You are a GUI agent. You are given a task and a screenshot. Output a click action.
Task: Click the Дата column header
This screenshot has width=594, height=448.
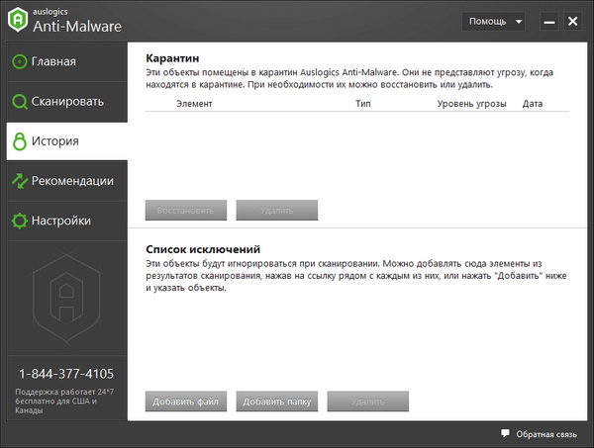click(x=533, y=103)
